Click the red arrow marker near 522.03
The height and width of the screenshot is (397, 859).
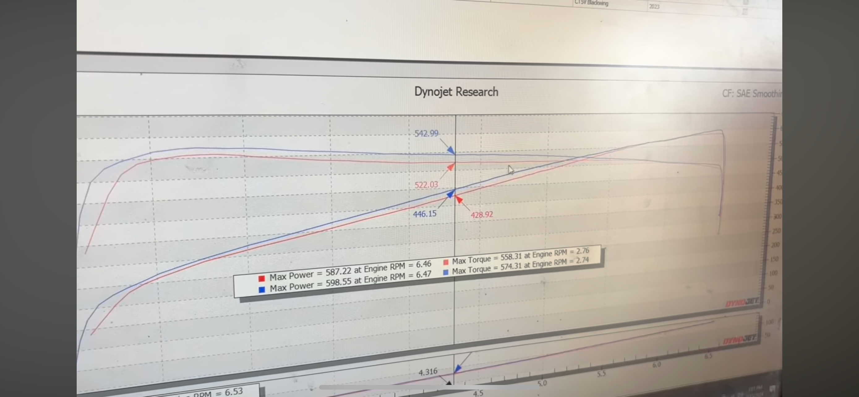451,167
